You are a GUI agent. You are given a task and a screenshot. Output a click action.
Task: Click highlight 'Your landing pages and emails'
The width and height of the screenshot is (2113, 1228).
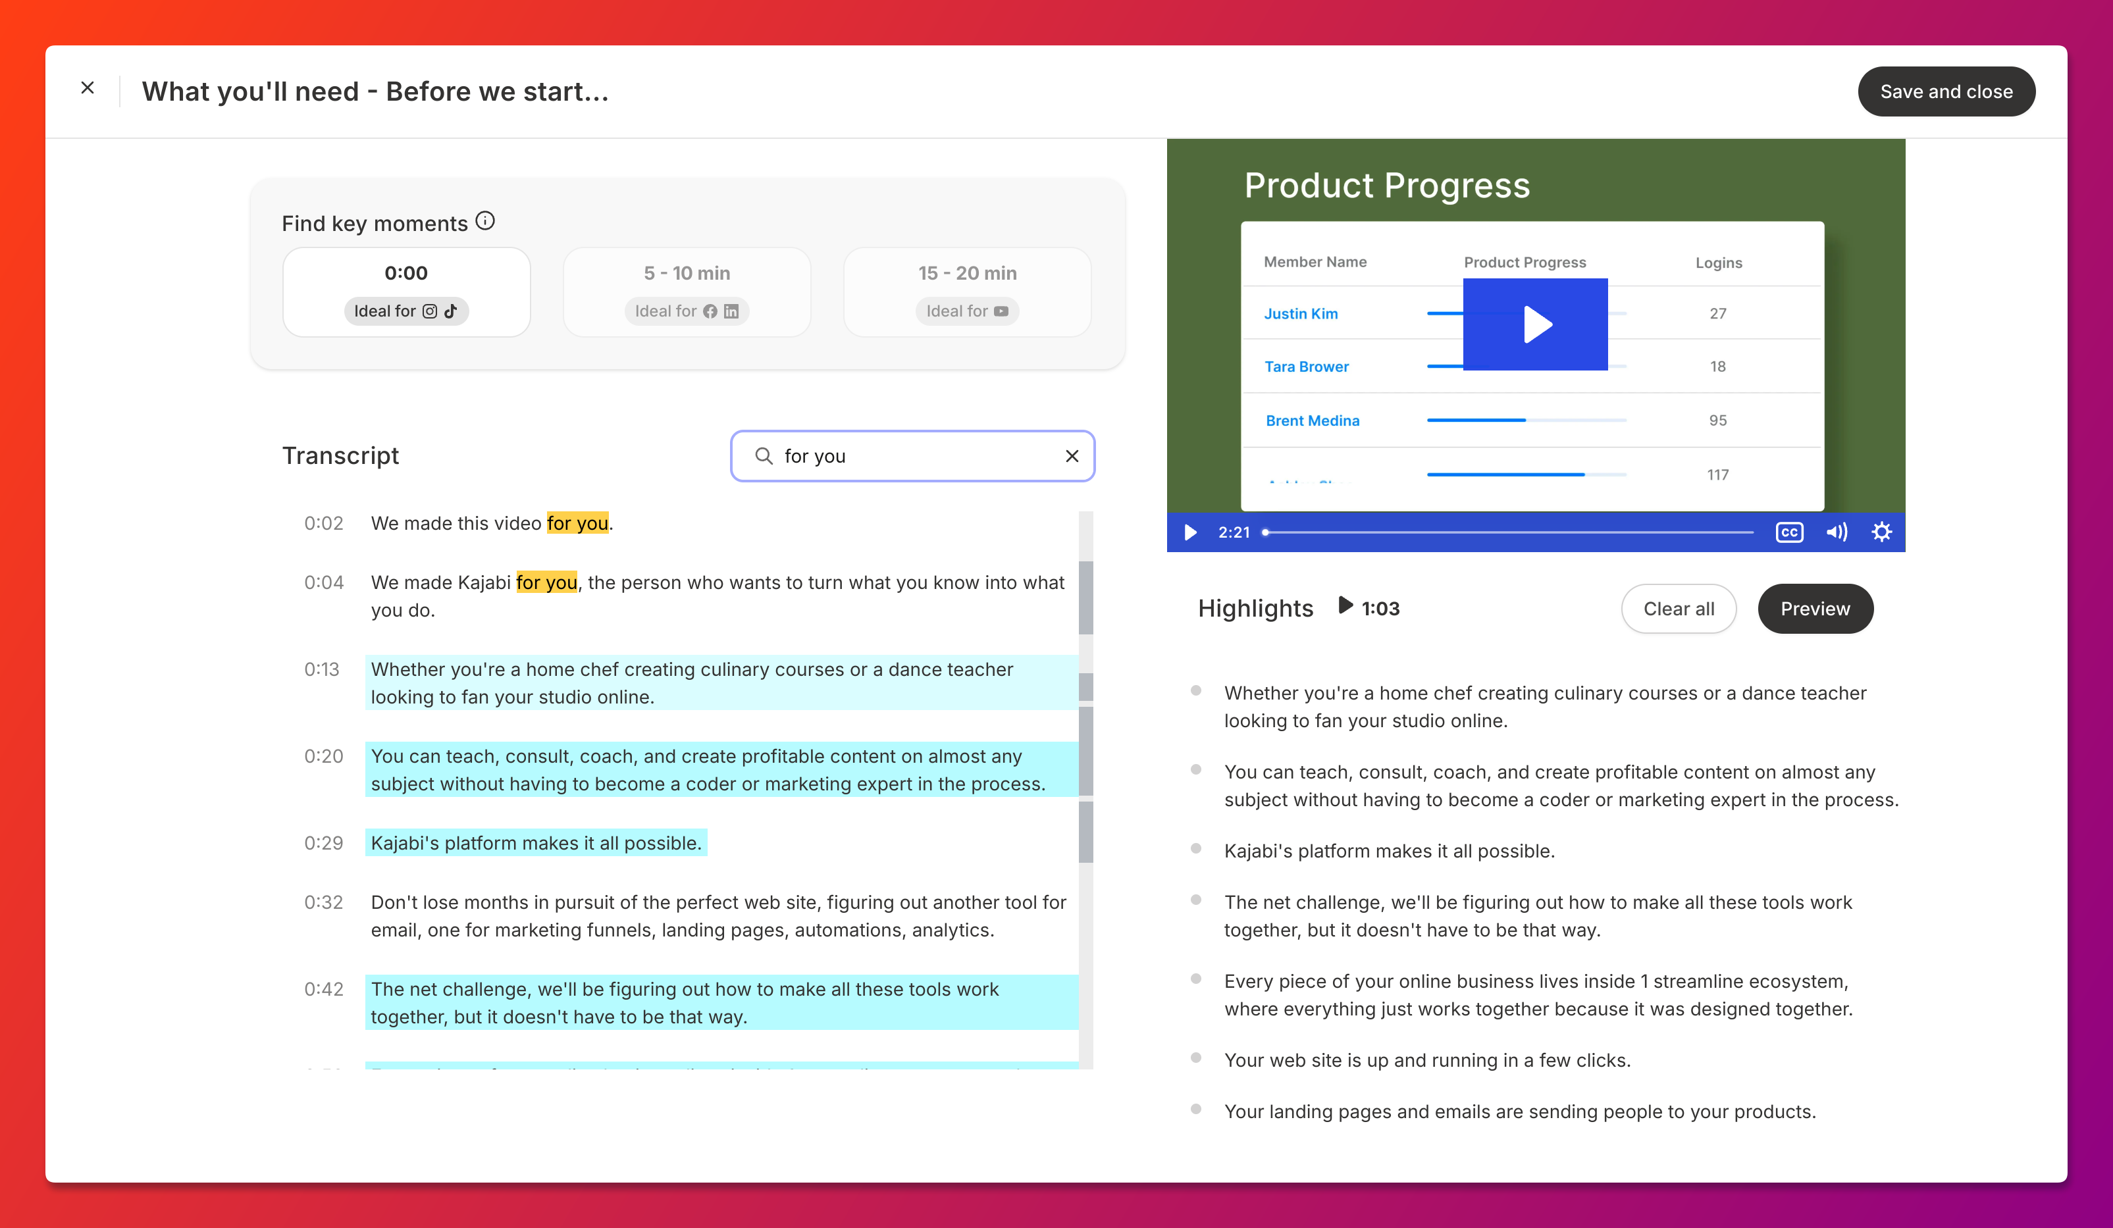pyautogui.click(x=1519, y=1112)
